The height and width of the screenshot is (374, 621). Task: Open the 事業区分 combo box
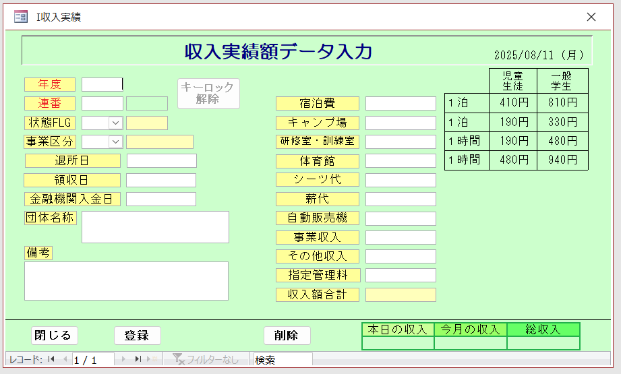pyautogui.click(x=115, y=142)
